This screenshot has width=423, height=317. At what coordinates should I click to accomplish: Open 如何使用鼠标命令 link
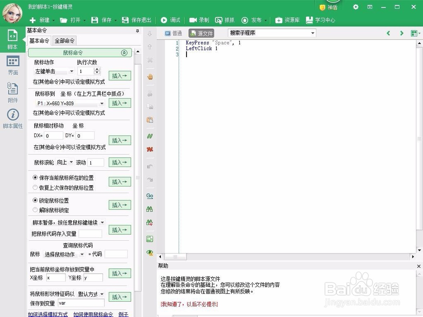(x=93, y=314)
